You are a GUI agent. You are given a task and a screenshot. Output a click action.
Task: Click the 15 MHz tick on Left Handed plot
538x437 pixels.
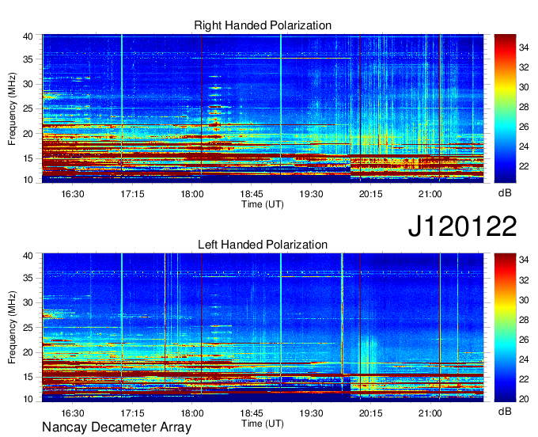click(x=28, y=378)
